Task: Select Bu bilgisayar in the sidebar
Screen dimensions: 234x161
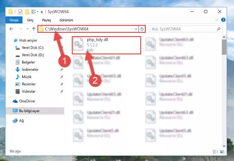Action: coord(35,111)
